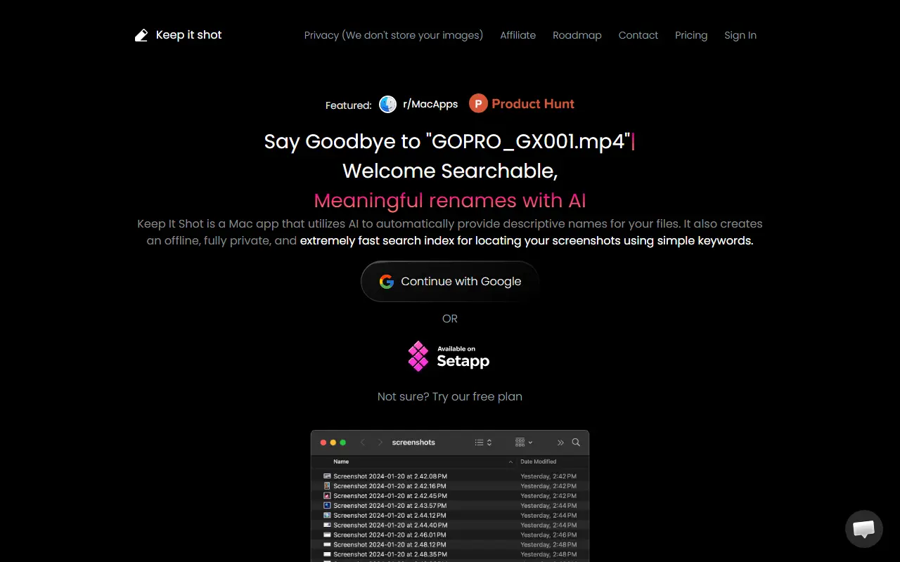The width and height of the screenshot is (900, 562).
Task: Click the Date Modified column header
Action: click(x=539, y=462)
